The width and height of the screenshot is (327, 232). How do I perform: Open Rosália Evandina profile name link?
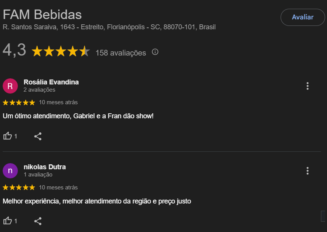click(51, 82)
